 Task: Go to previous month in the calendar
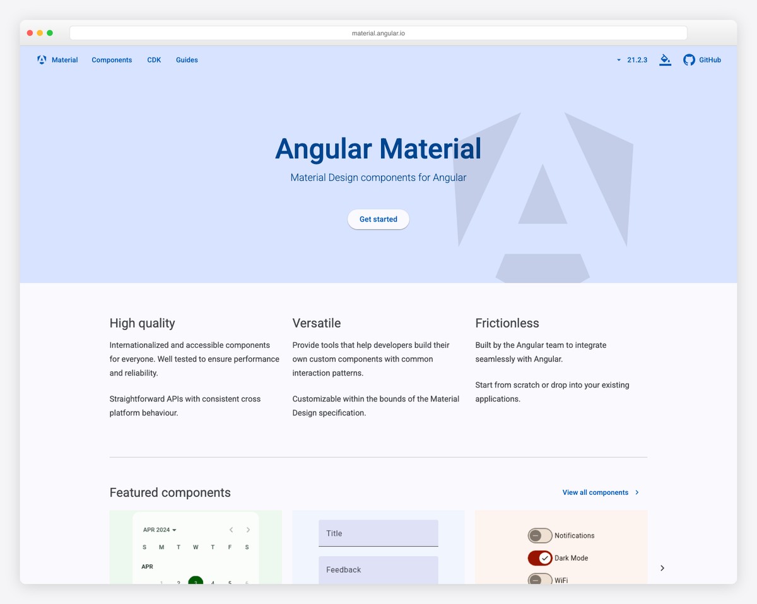point(231,530)
